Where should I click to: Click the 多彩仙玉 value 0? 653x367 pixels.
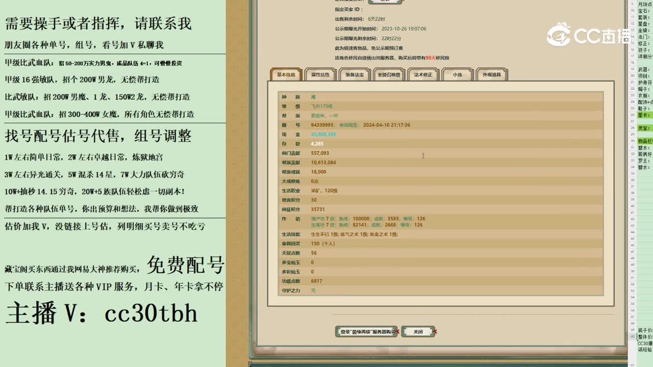[312, 272]
